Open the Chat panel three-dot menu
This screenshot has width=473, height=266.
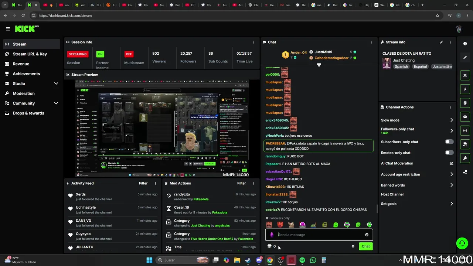pyautogui.click(x=372, y=42)
